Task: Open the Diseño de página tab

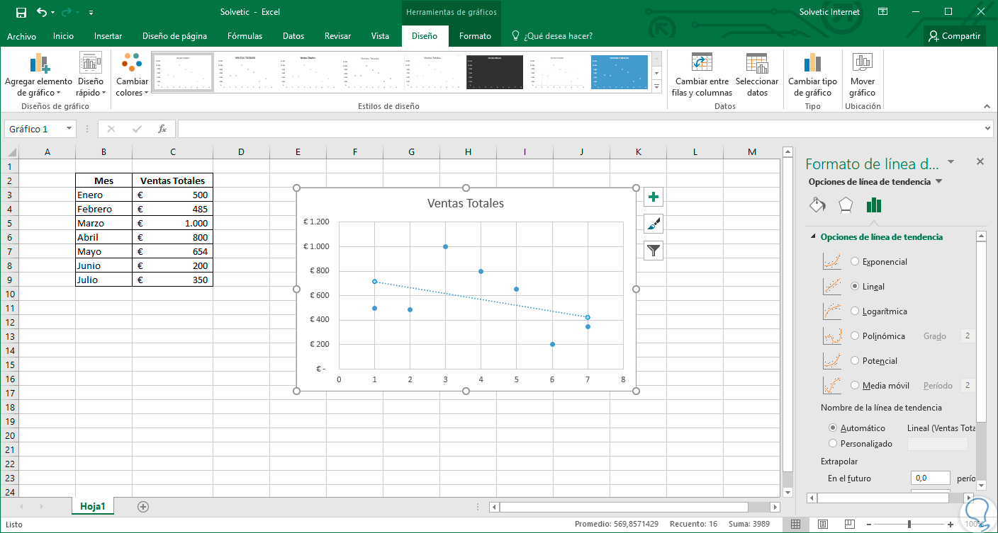Action: pyautogui.click(x=174, y=36)
